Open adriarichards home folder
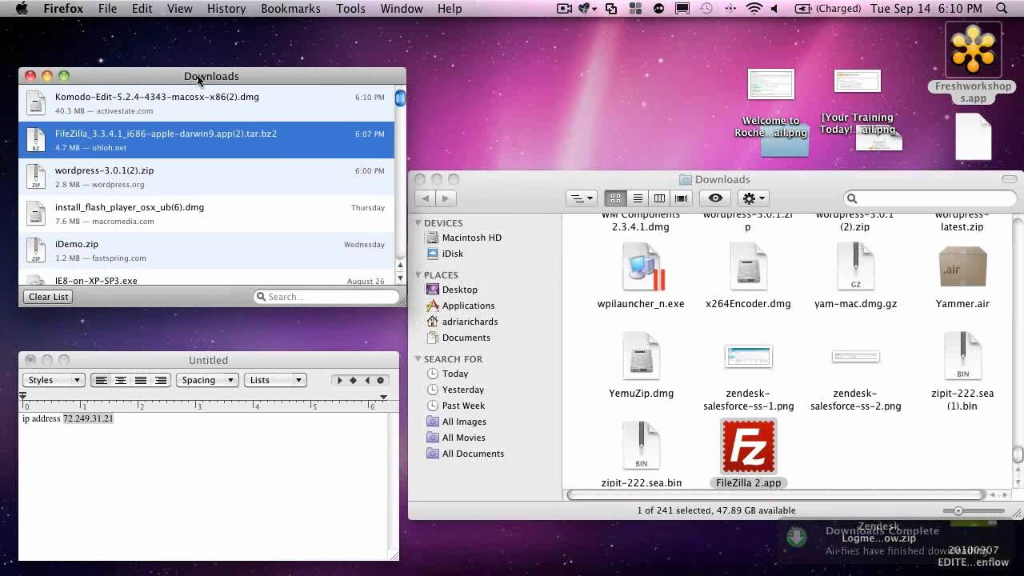The width and height of the screenshot is (1024, 576). (470, 322)
